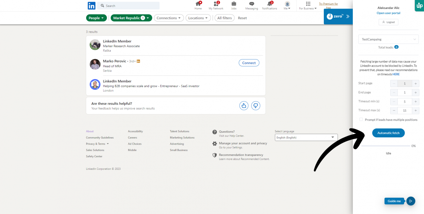Open the Me profile menu
Viewport: 424px width, 214px height.
click(x=287, y=6)
